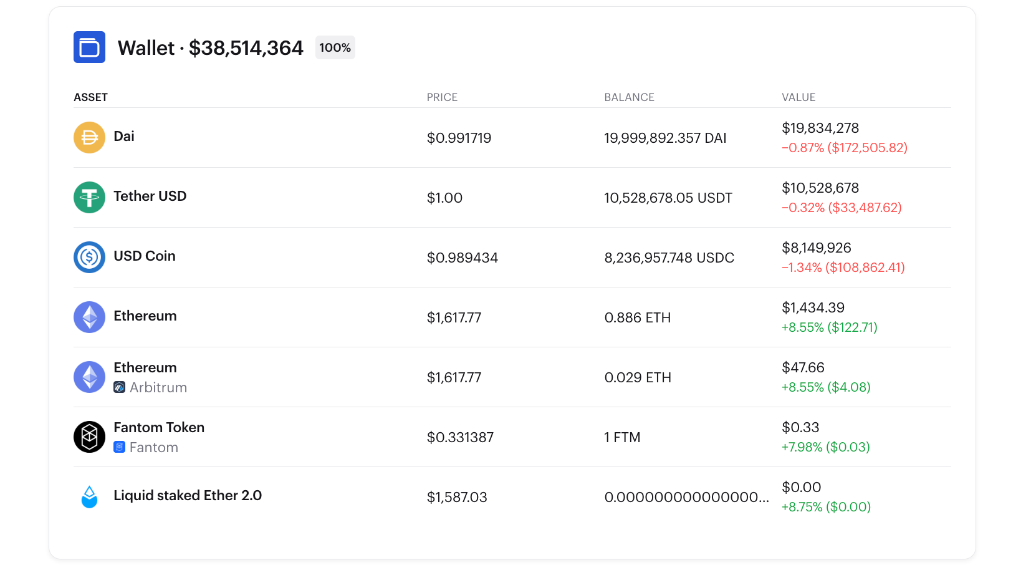This screenshot has width=1031, height=575.
Task: Sort by the PRICE column header
Action: (x=442, y=97)
